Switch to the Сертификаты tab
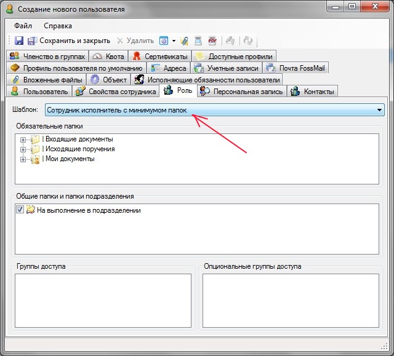 tap(160, 57)
